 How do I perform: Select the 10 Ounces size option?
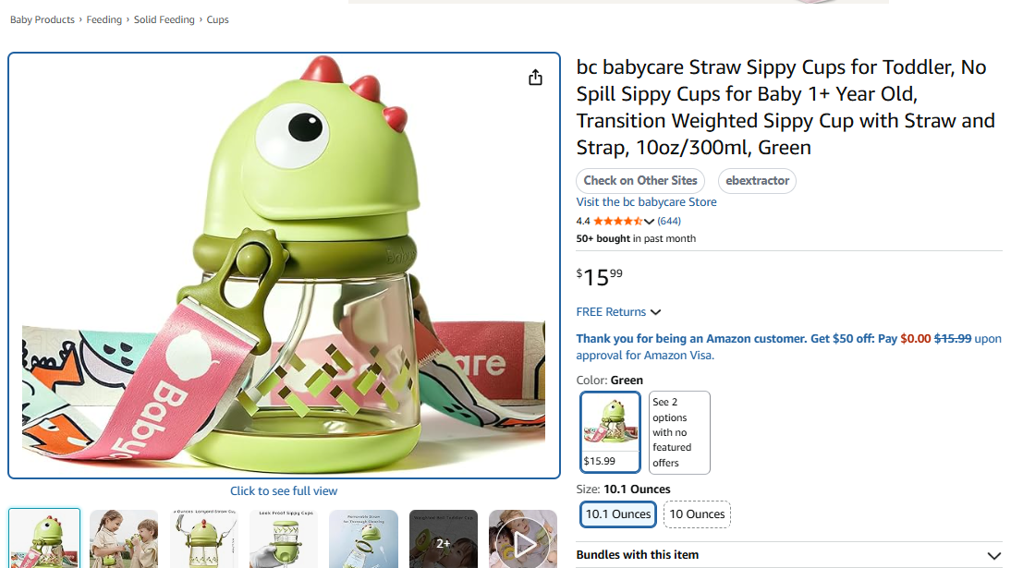click(x=697, y=514)
